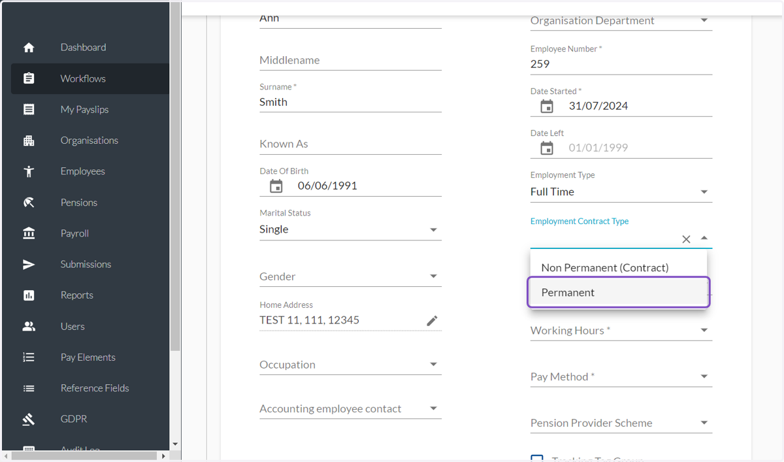This screenshot has height=462, width=784.
Task: Click the sidebar horizontal scrollbar left arrow
Action: tap(7, 455)
